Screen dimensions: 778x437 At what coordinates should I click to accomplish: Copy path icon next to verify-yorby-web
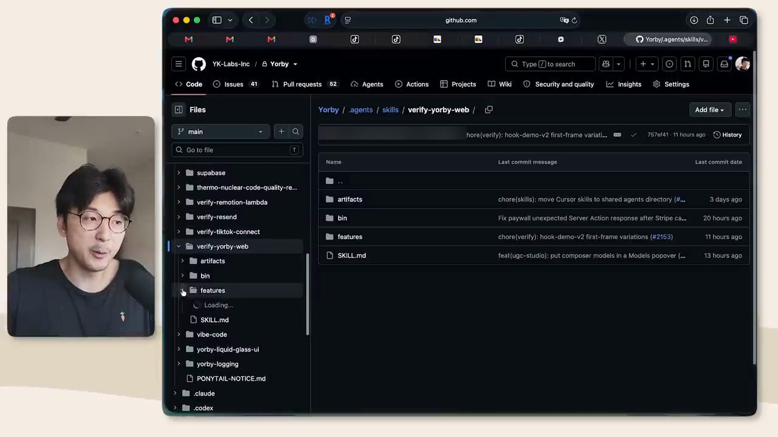click(489, 110)
